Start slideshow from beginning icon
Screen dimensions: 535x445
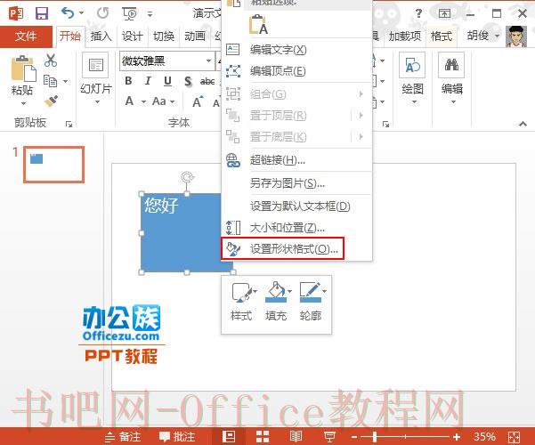[x=130, y=13]
